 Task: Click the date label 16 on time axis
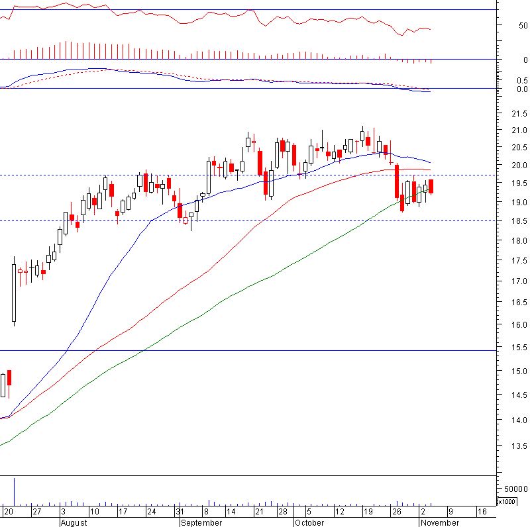pyautogui.click(x=482, y=512)
